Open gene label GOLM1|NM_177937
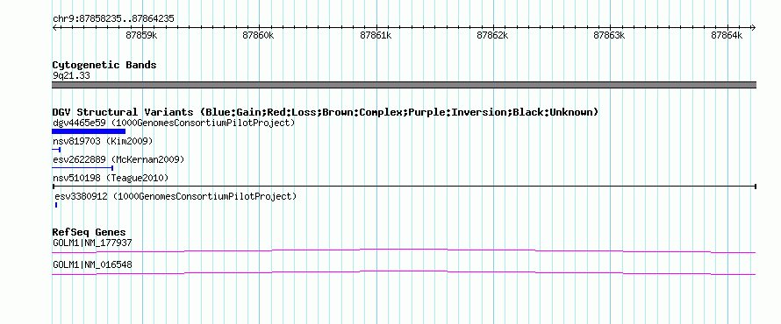Image resolution: width=781 pixels, height=324 pixels. coord(92,243)
